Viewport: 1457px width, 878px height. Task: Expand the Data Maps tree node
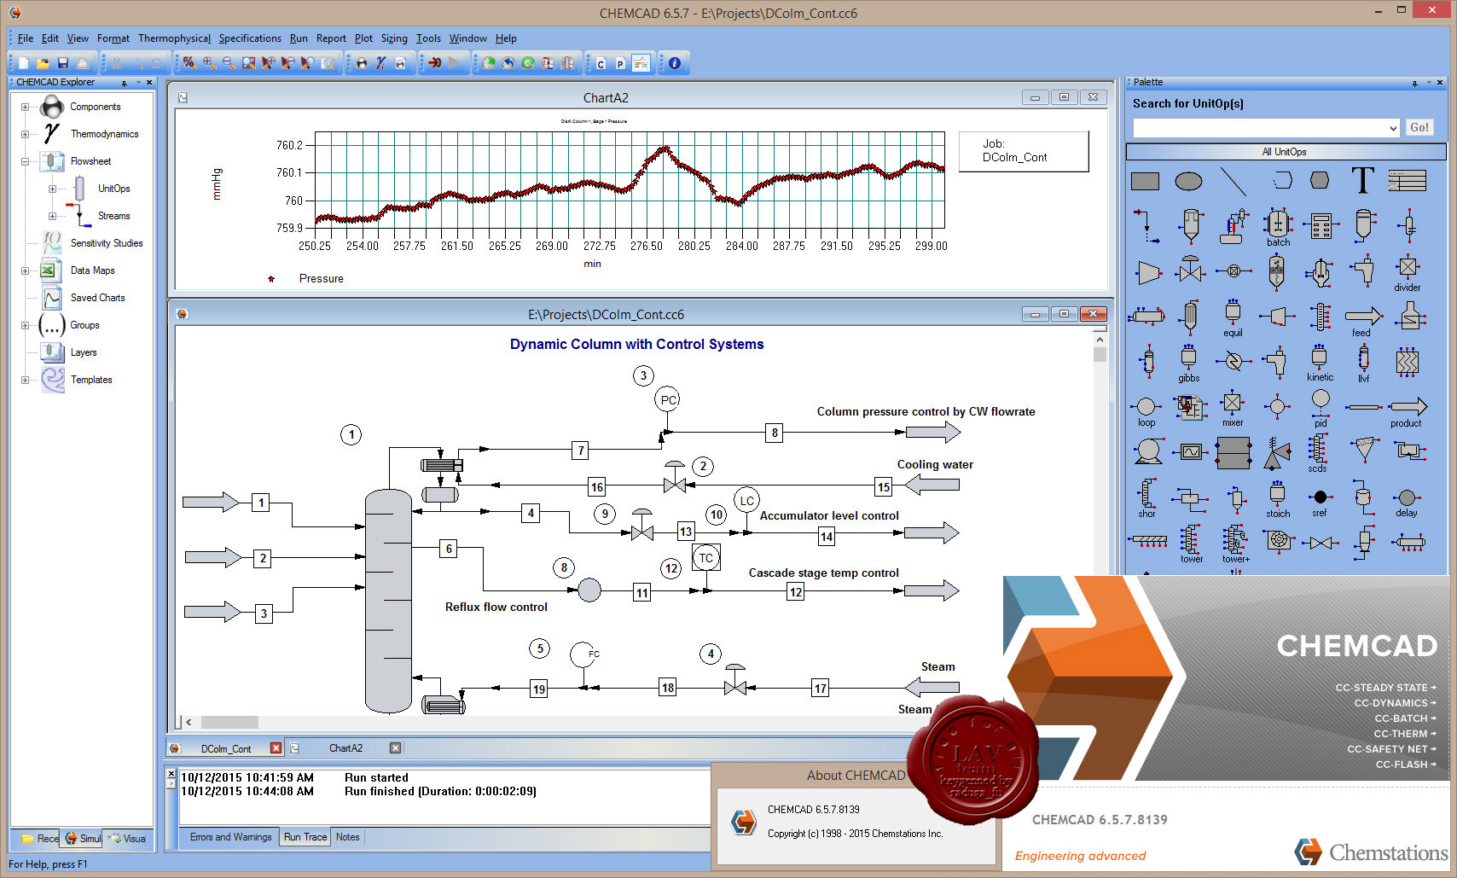point(25,271)
